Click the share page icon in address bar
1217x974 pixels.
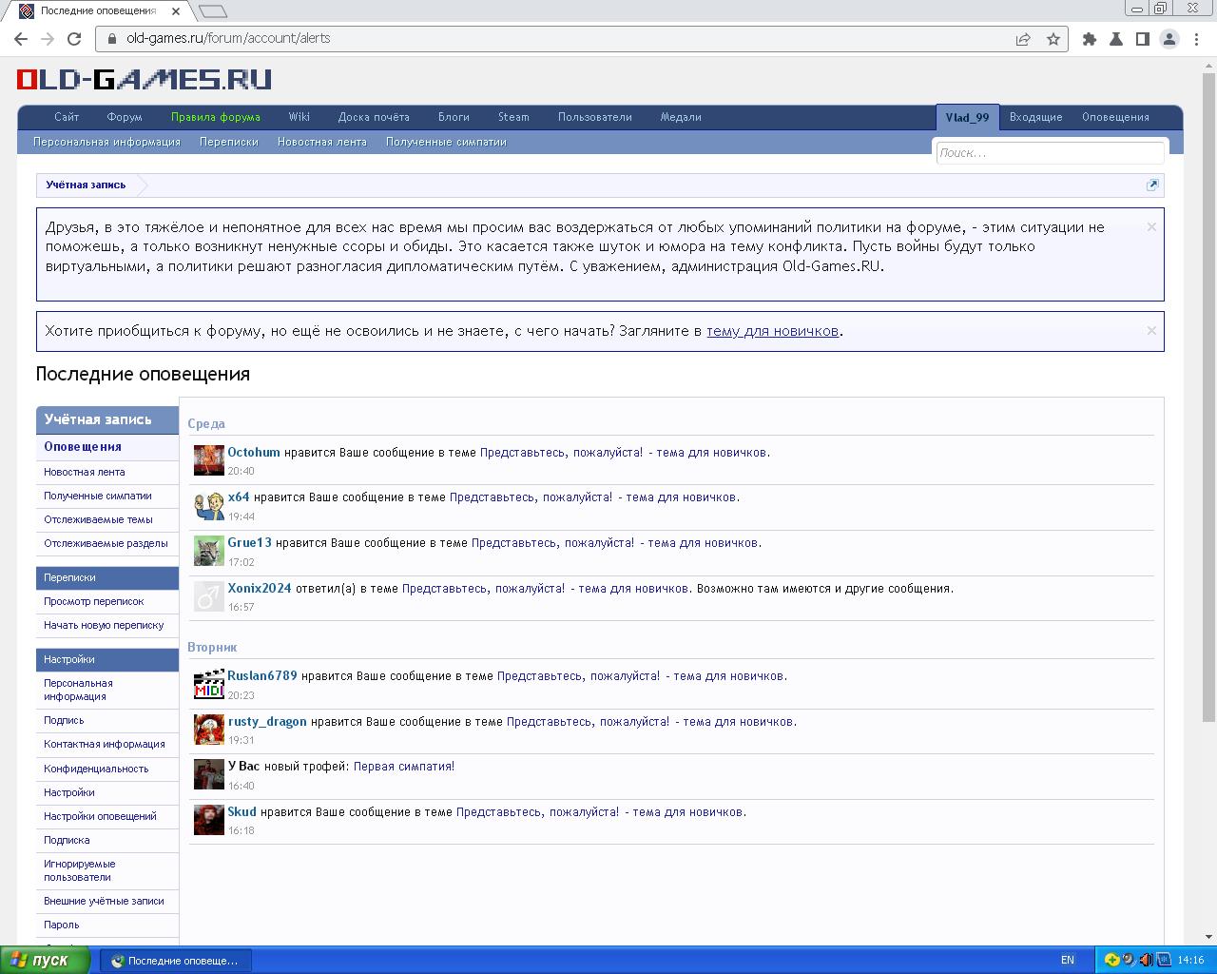click(x=1023, y=39)
